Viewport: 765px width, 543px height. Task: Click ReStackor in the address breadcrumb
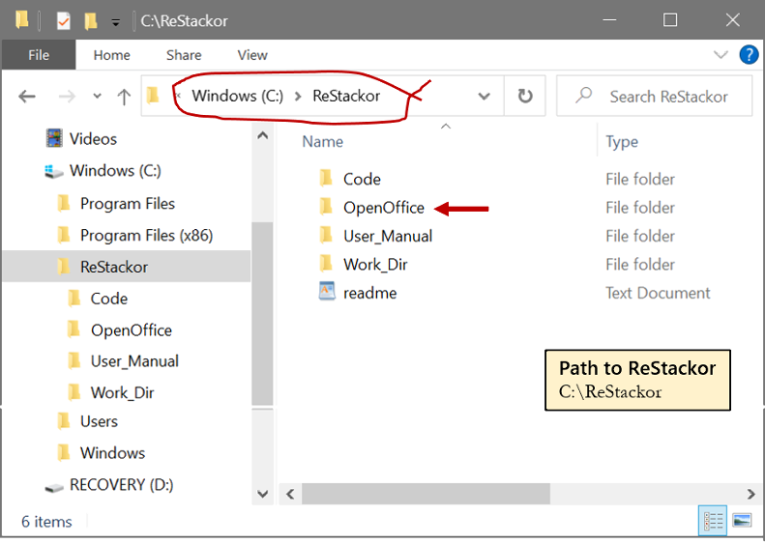[x=346, y=96]
